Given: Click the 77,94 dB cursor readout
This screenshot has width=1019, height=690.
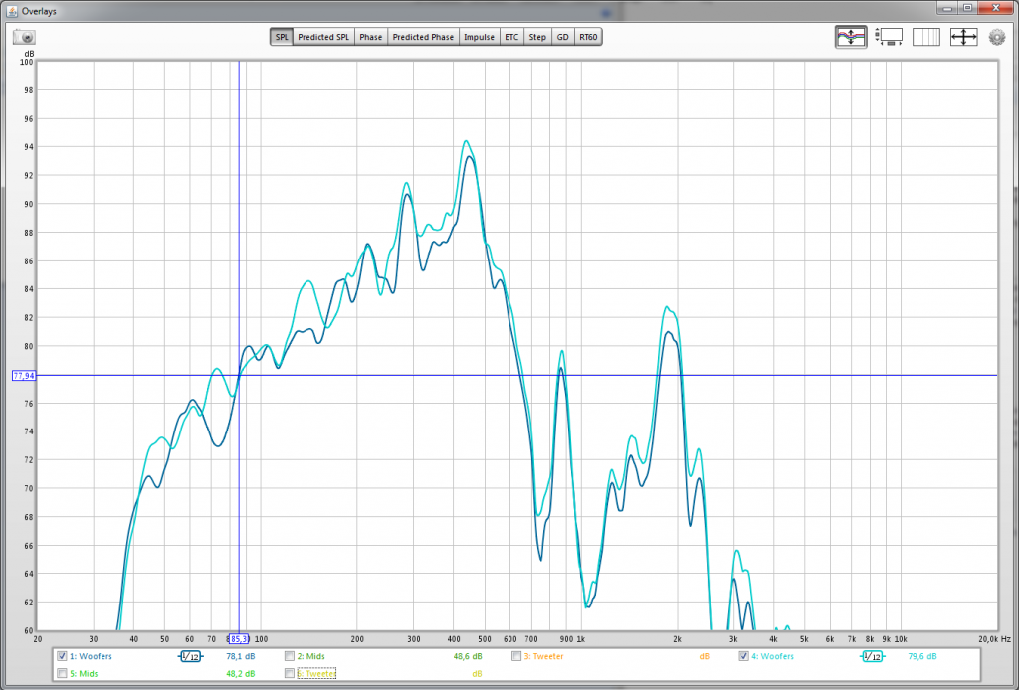Looking at the screenshot, I should (x=24, y=375).
